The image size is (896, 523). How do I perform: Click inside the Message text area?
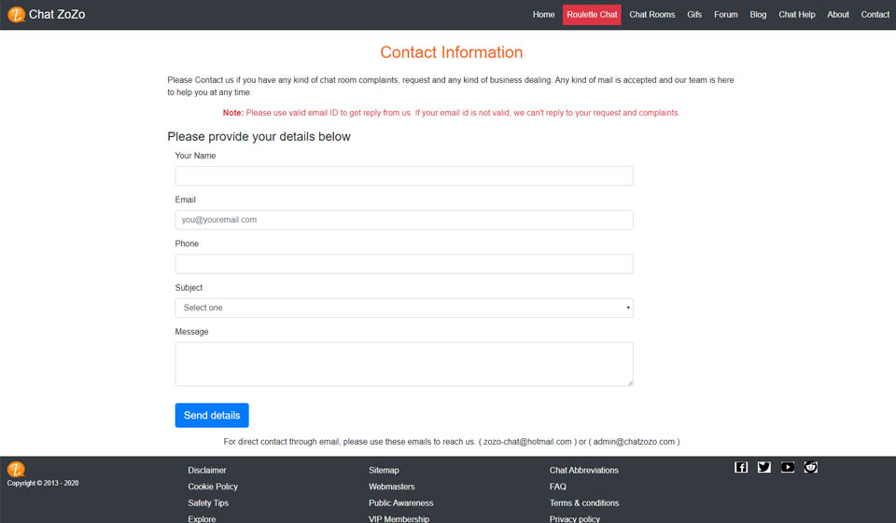pos(404,364)
